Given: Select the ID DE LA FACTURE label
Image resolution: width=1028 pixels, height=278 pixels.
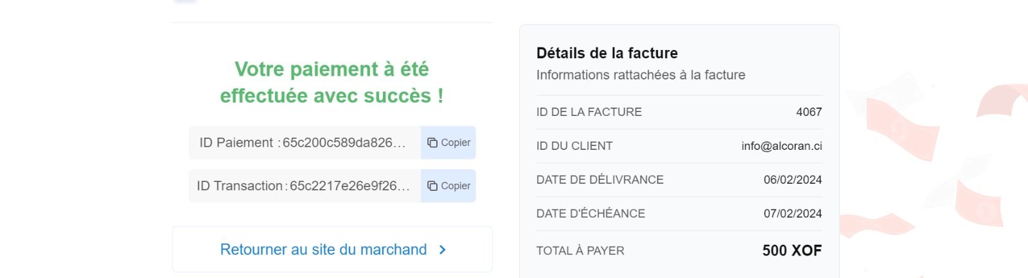Looking at the screenshot, I should tap(589, 112).
